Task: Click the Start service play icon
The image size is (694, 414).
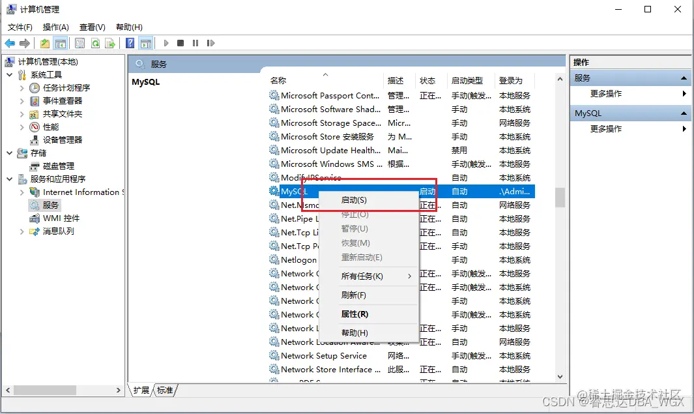Action: click(x=166, y=43)
